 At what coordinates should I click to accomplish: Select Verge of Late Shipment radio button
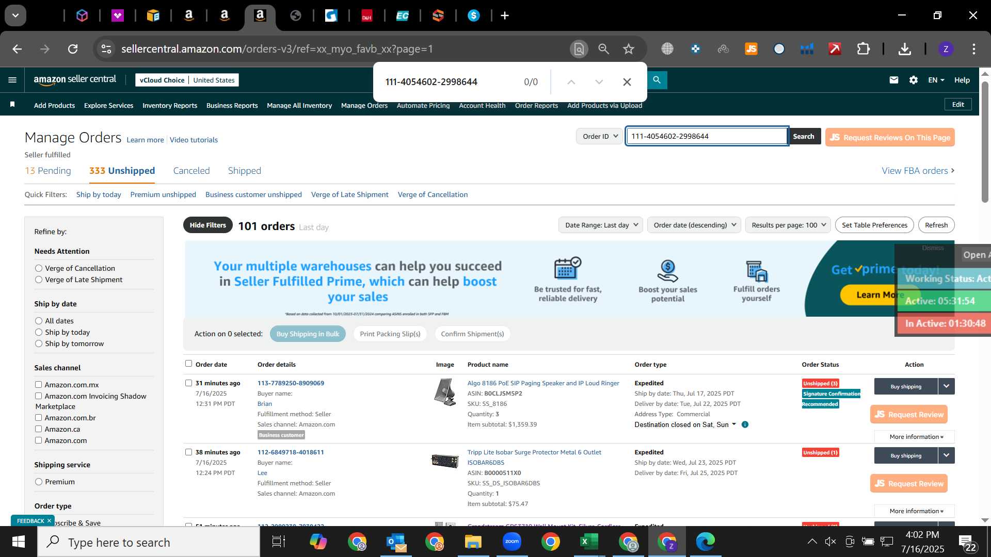[x=39, y=280]
